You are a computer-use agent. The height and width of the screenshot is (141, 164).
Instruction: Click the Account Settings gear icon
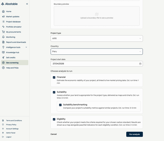pos(3,129)
